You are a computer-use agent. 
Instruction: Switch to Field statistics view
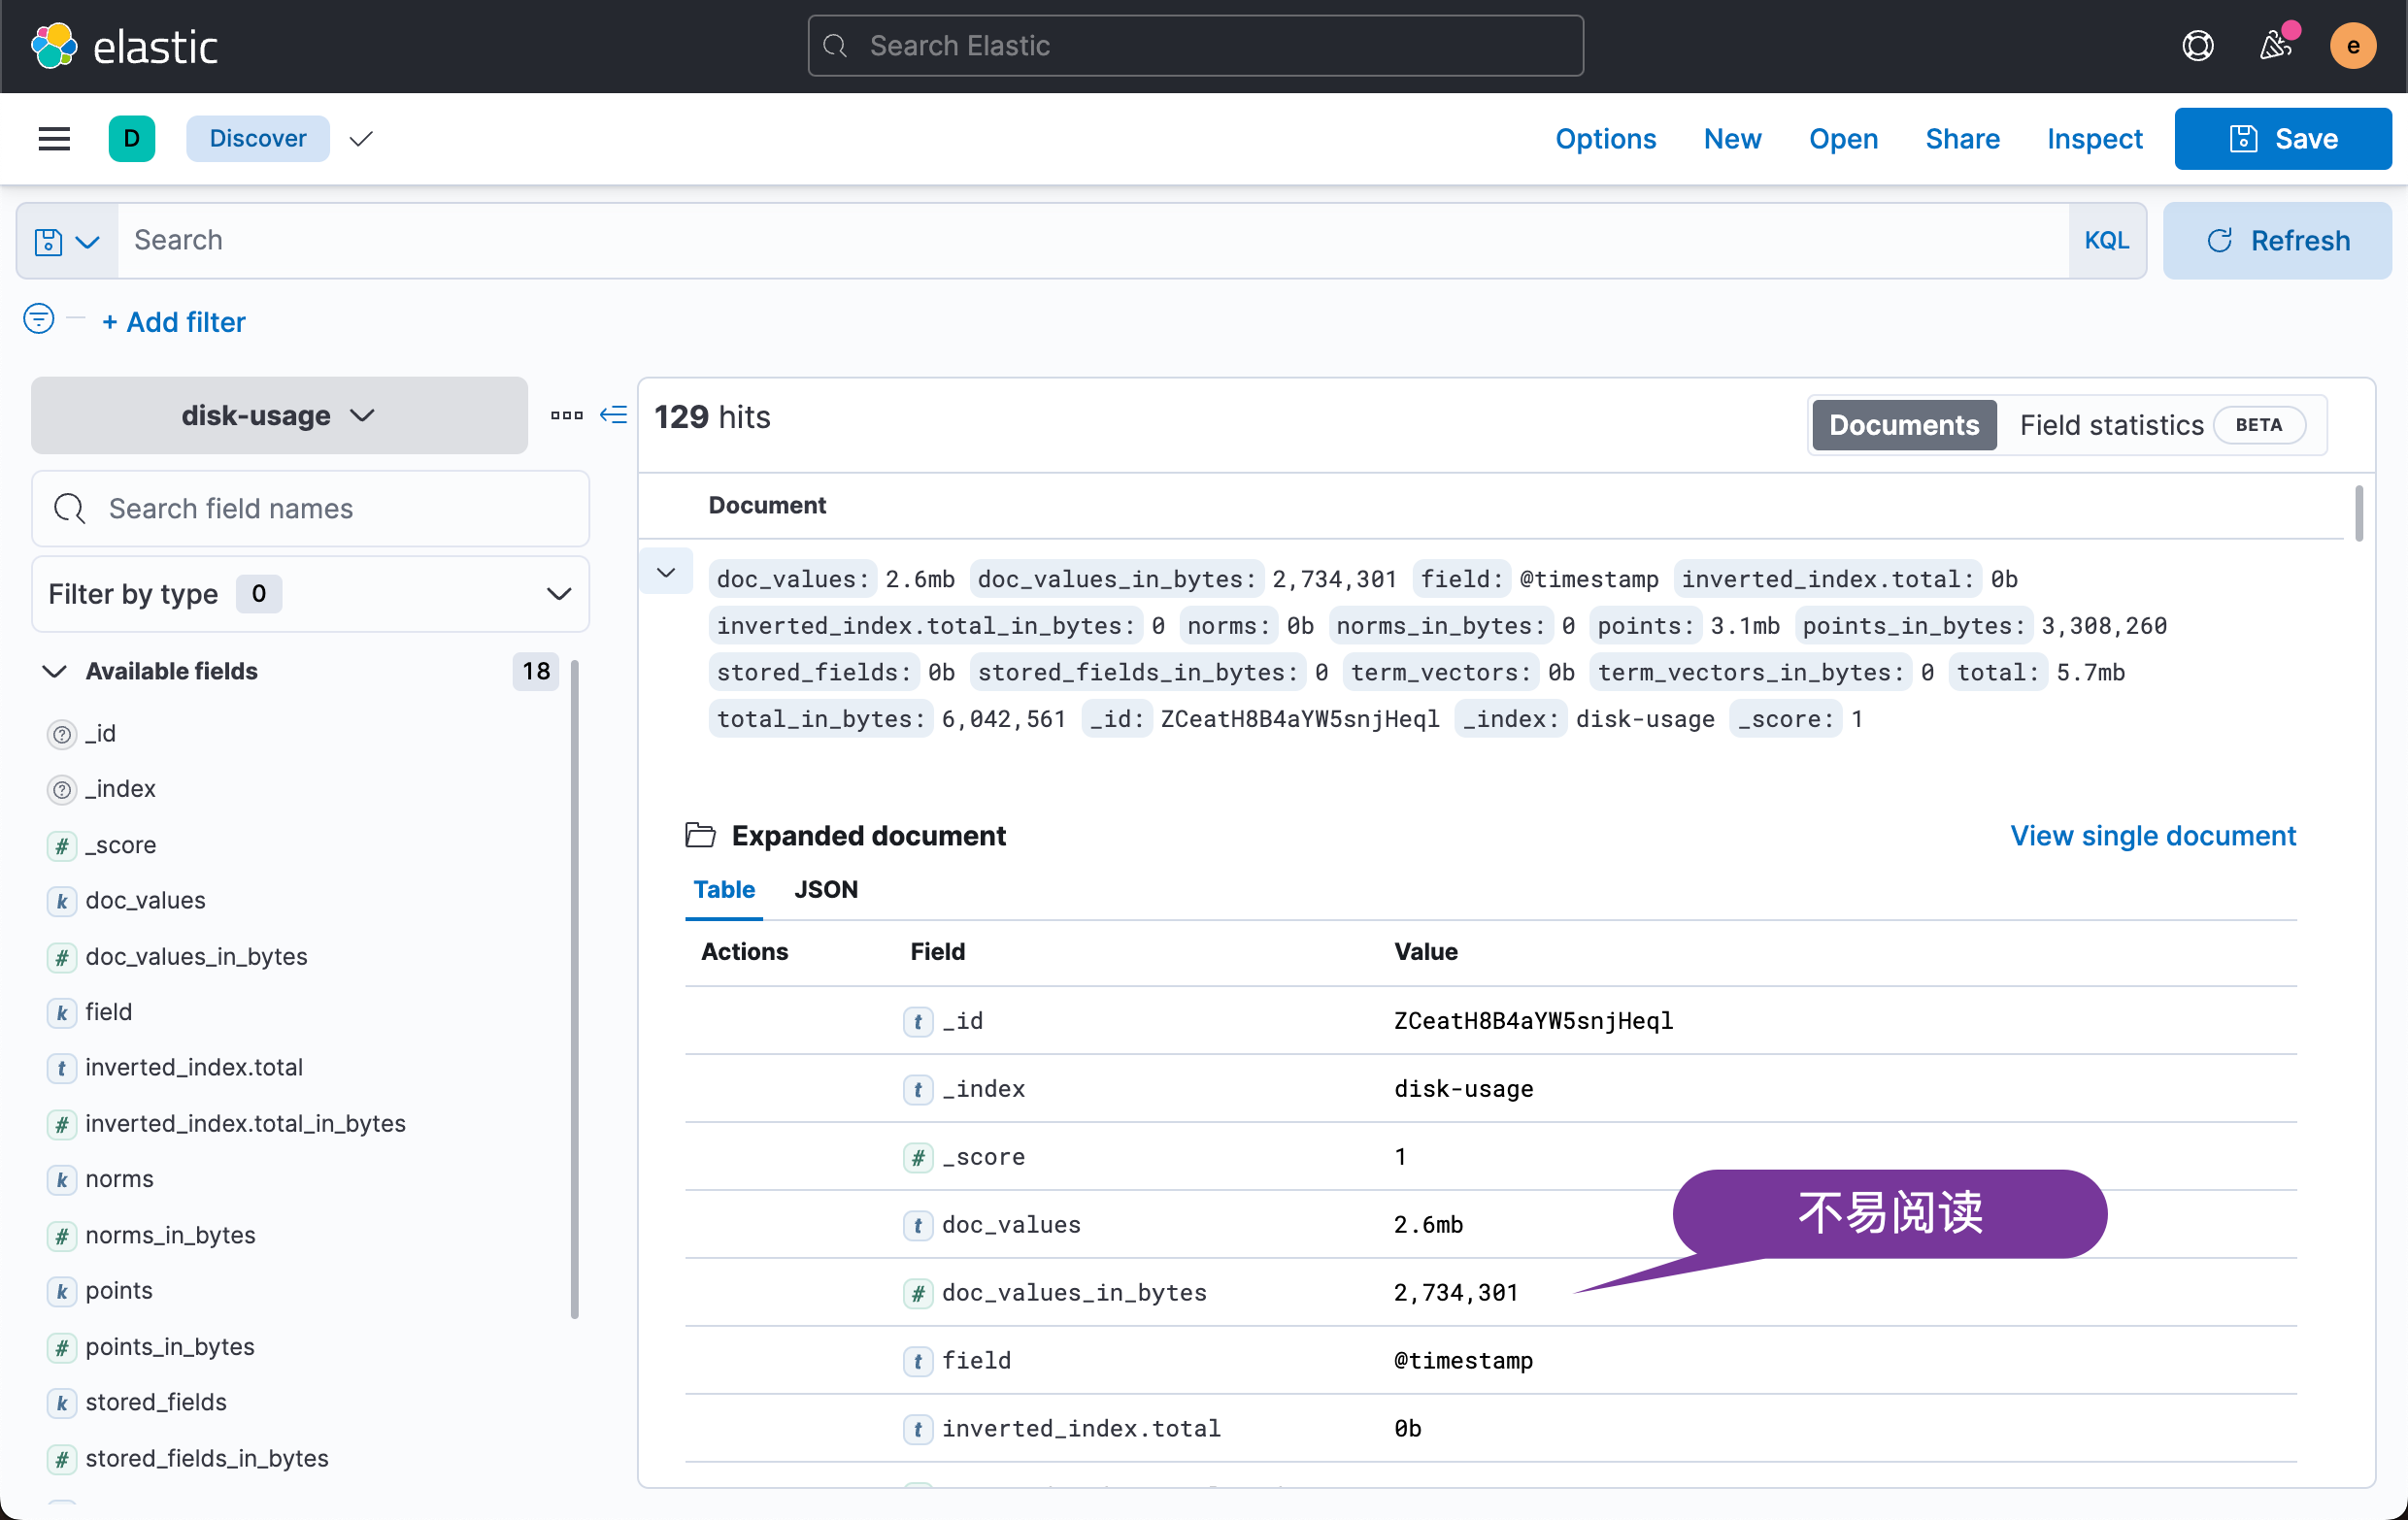(x=2111, y=425)
